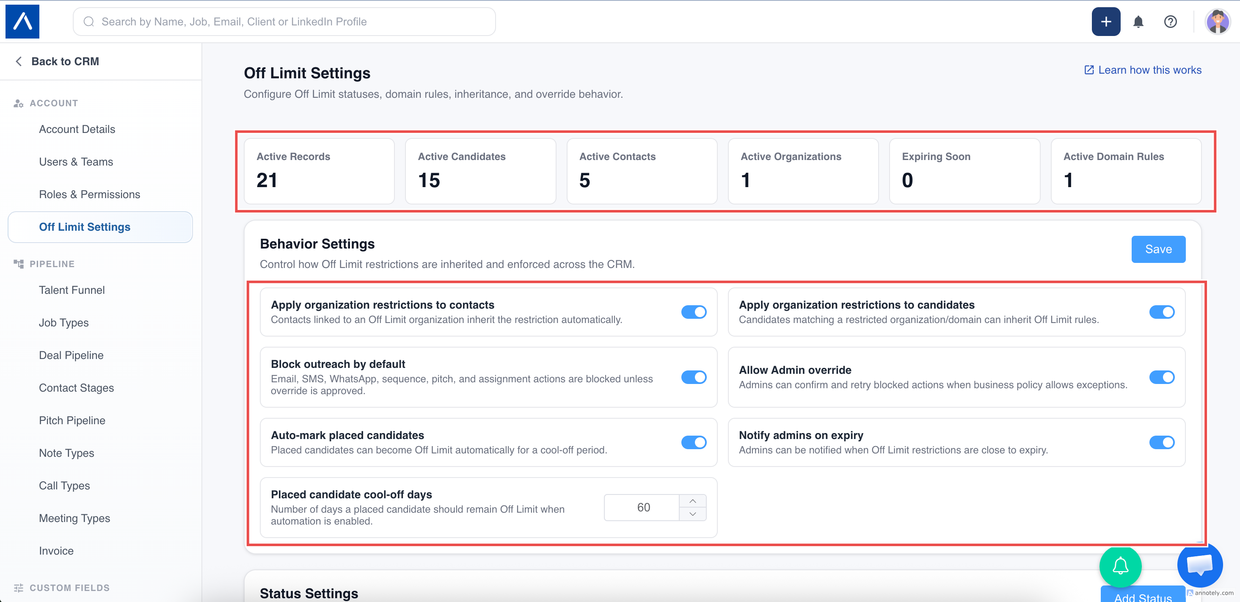Image resolution: width=1240 pixels, height=602 pixels.
Task: Click the Custom Fields section icon
Action: point(18,588)
